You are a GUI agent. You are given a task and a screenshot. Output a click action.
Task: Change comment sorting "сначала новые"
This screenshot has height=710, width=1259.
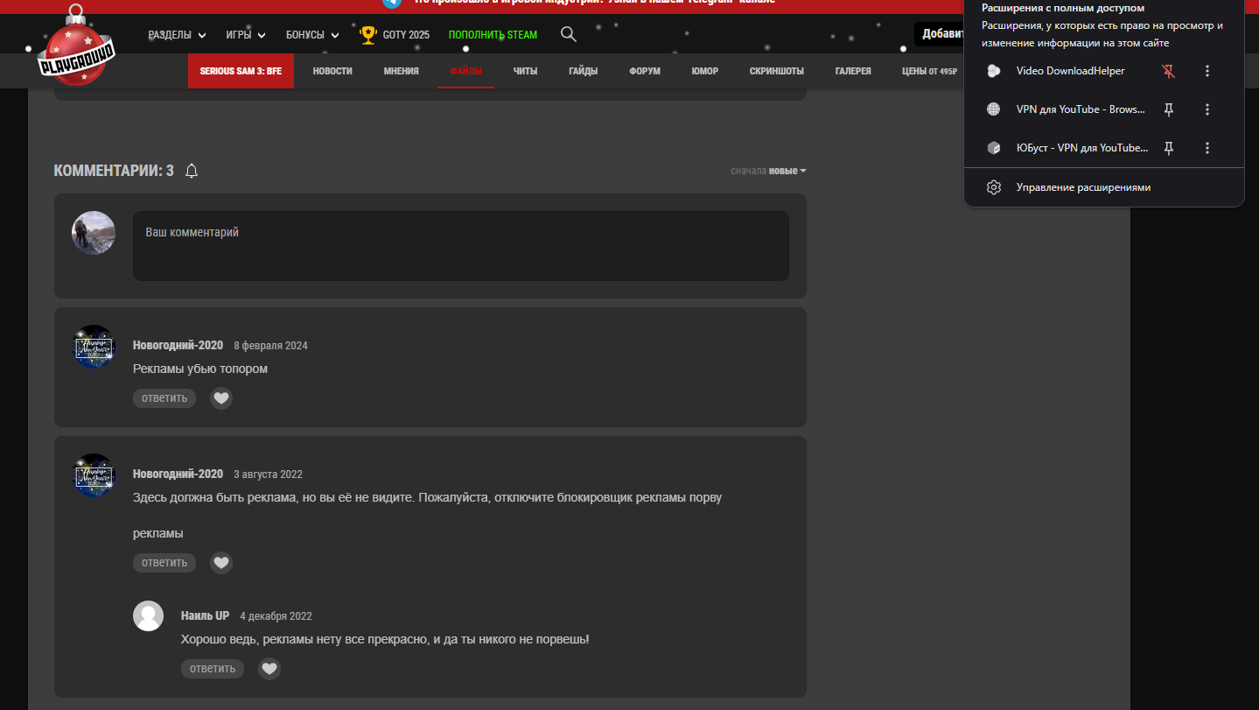768,171
